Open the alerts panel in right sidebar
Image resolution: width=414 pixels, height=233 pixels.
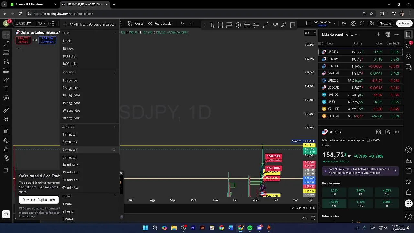click(x=409, y=45)
